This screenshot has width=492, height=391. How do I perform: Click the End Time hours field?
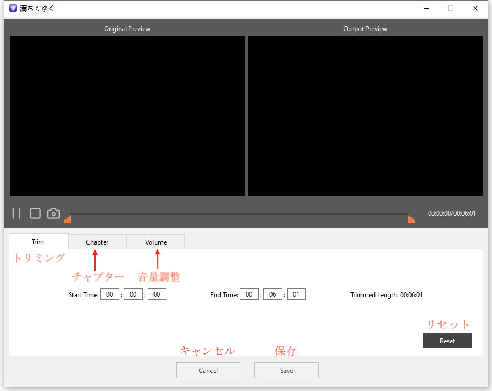point(249,294)
